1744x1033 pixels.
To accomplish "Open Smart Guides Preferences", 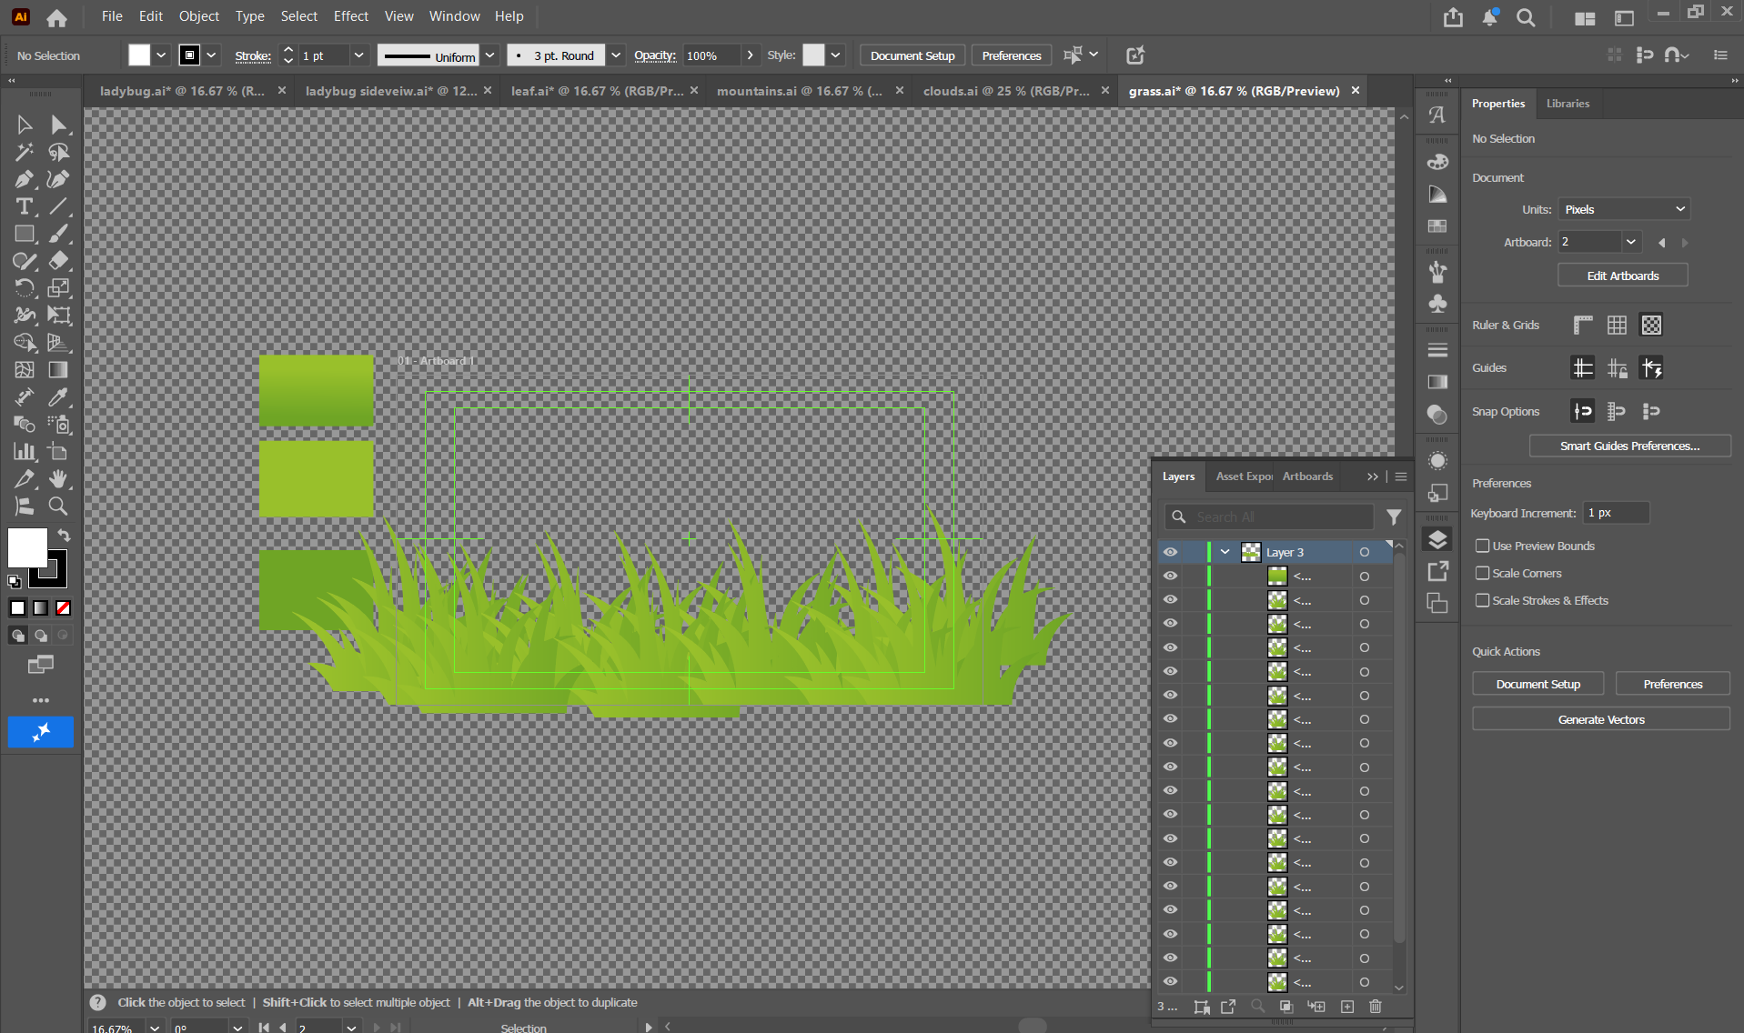I will click(1629, 446).
